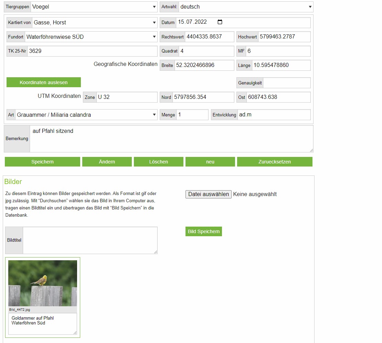Focus the Breite latitude field
This screenshot has height=343, width=382.
tap(204, 65)
